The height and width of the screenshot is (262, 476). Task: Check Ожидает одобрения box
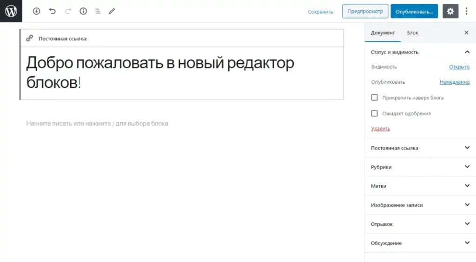pyautogui.click(x=374, y=113)
